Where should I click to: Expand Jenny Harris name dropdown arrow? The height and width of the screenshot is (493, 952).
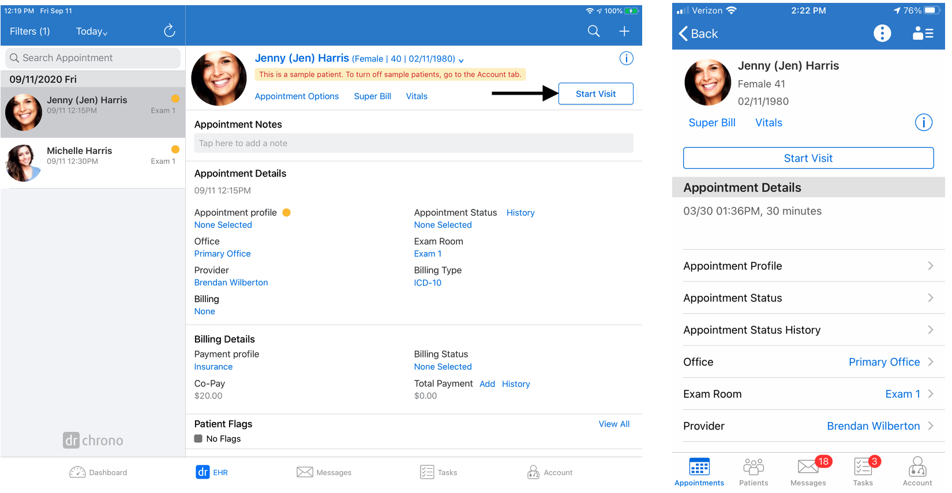click(461, 60)
